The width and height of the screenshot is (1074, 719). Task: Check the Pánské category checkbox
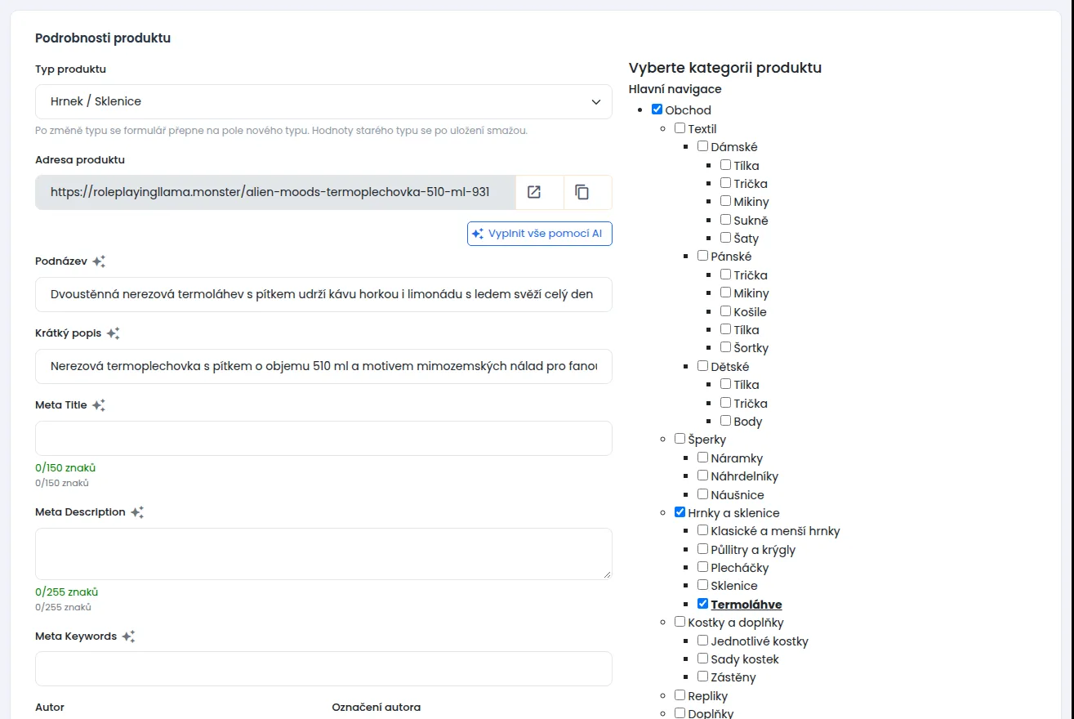[702, 256]
